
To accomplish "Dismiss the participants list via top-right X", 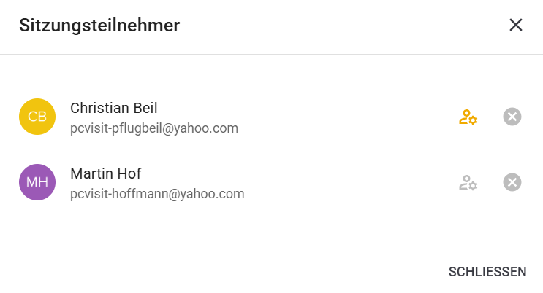I will [516, 25].
